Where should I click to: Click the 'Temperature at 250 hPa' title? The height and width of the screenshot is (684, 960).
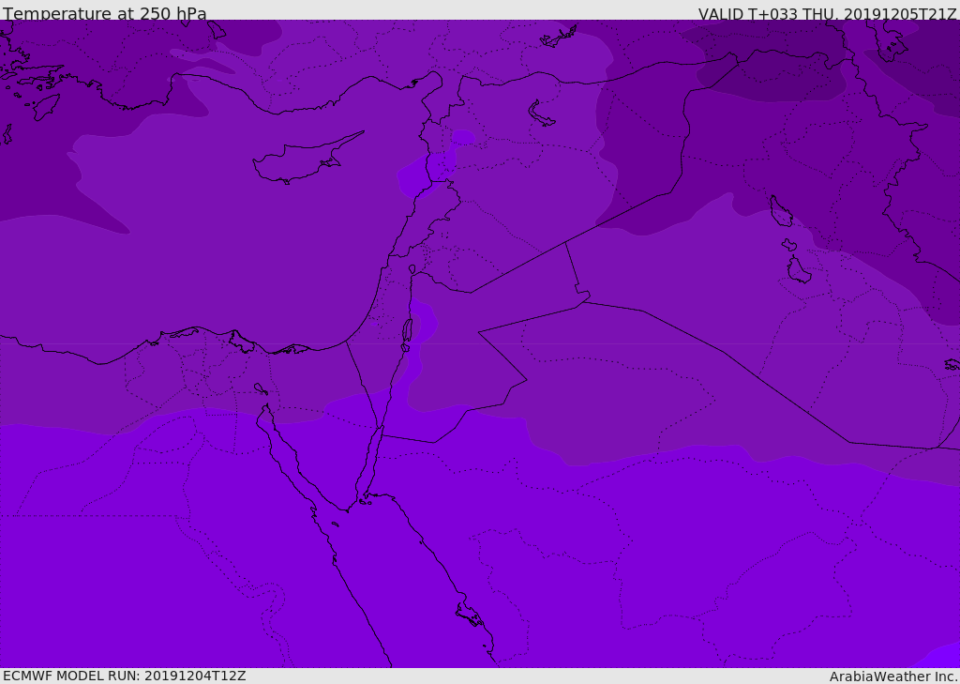pos(105,13)
